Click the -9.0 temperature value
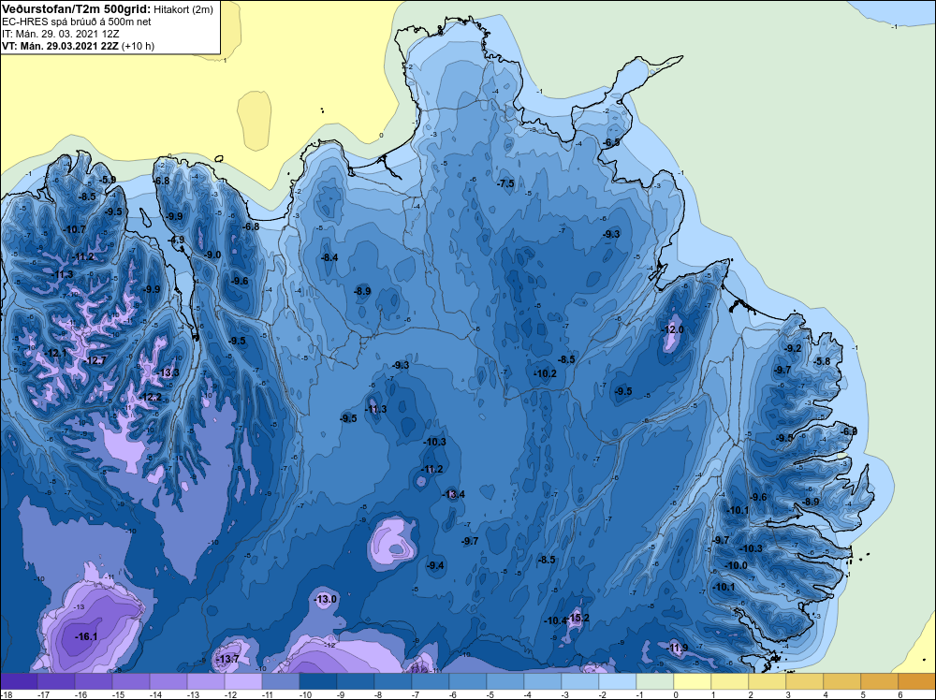Screen dimensions: 936x700 212,255
